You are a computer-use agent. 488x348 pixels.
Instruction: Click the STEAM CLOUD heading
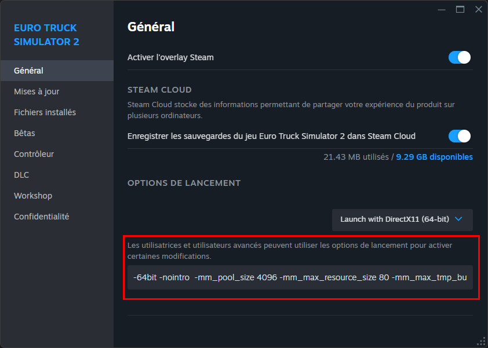[x=159, y=90]
